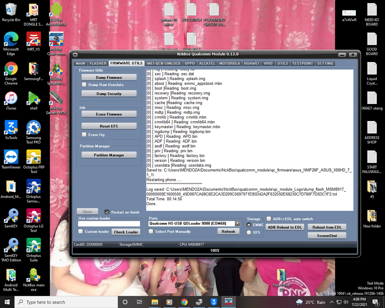Uncheck Restart on finish option
Screen dimensions: 385x308
click(107, 212)
